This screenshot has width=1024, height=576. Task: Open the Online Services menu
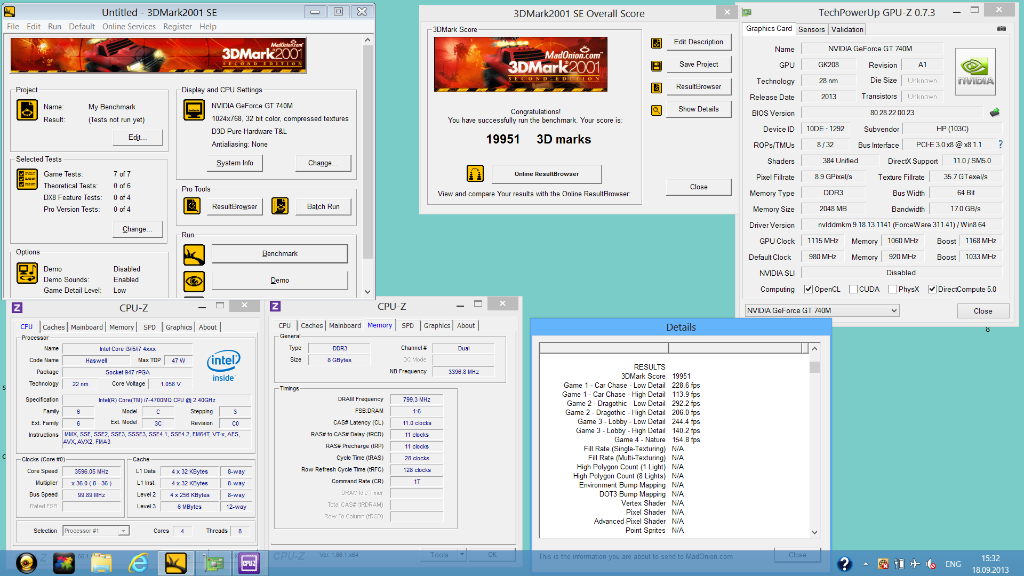tap(129, 27)
